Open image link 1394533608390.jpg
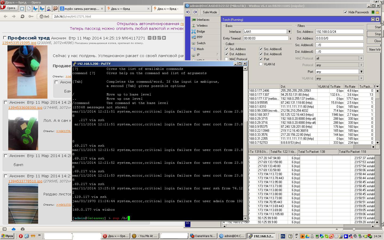 pos(25,108)
